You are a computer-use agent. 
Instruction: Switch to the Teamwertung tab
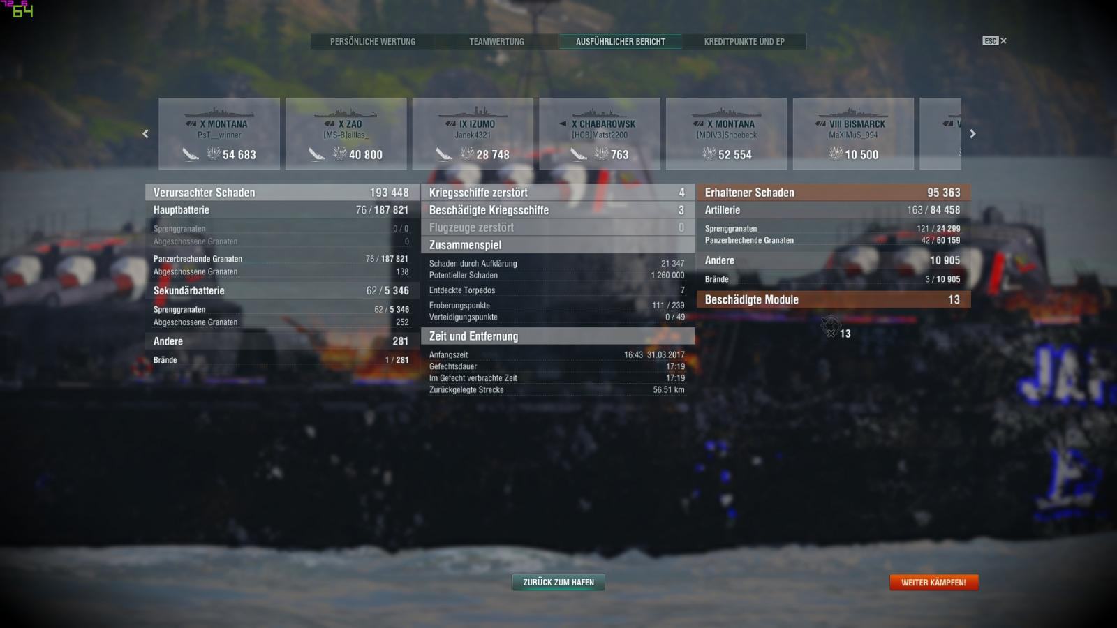click(x=496, y=42)
